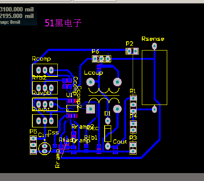The height and width of the screenshot is (181, 204).
Task: Click the P2 connector left pad
Action: click(x=129, y=51)
